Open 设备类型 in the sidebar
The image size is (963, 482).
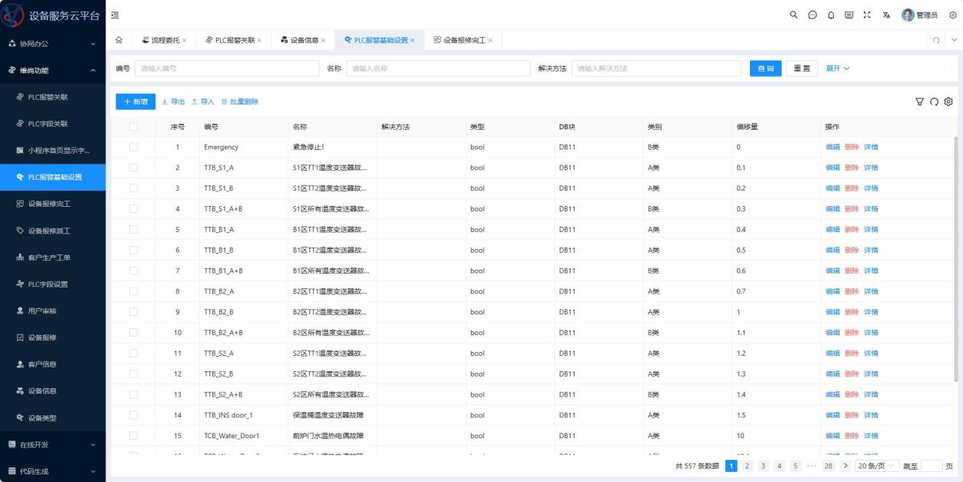(52, 417)
